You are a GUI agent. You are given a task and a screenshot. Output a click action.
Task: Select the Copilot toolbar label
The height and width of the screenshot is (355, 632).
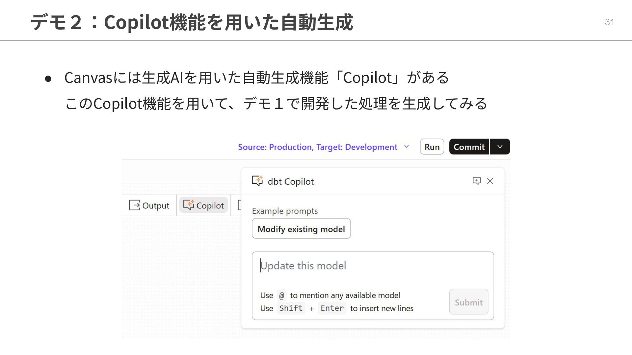click(x=210, y=206)
